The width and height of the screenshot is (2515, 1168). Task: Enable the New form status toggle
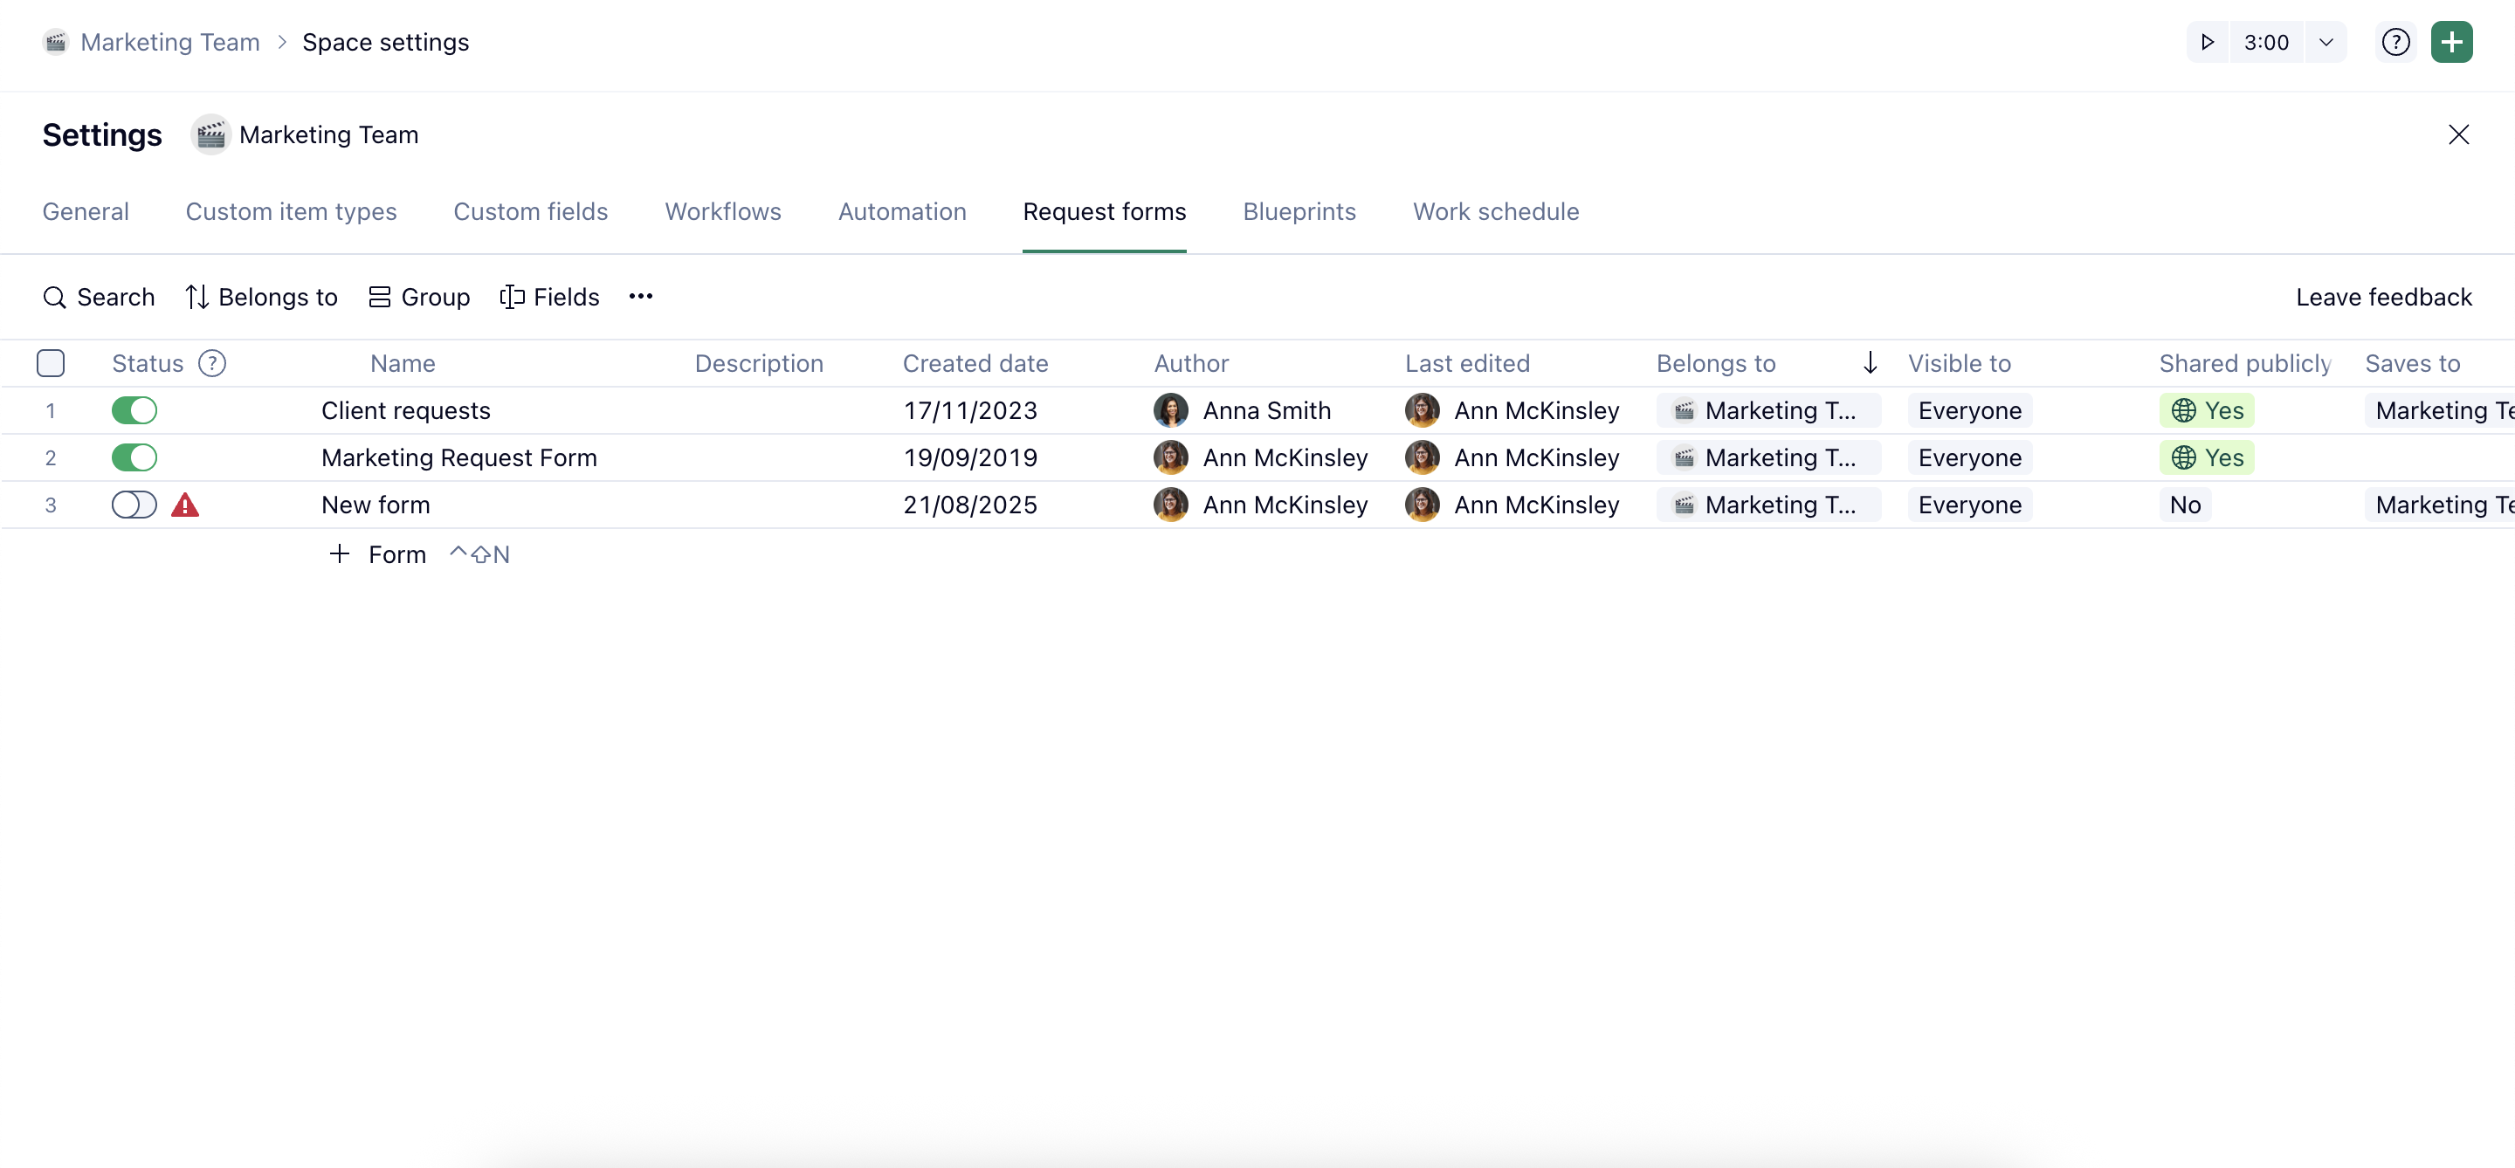click(x=134, y=505)
